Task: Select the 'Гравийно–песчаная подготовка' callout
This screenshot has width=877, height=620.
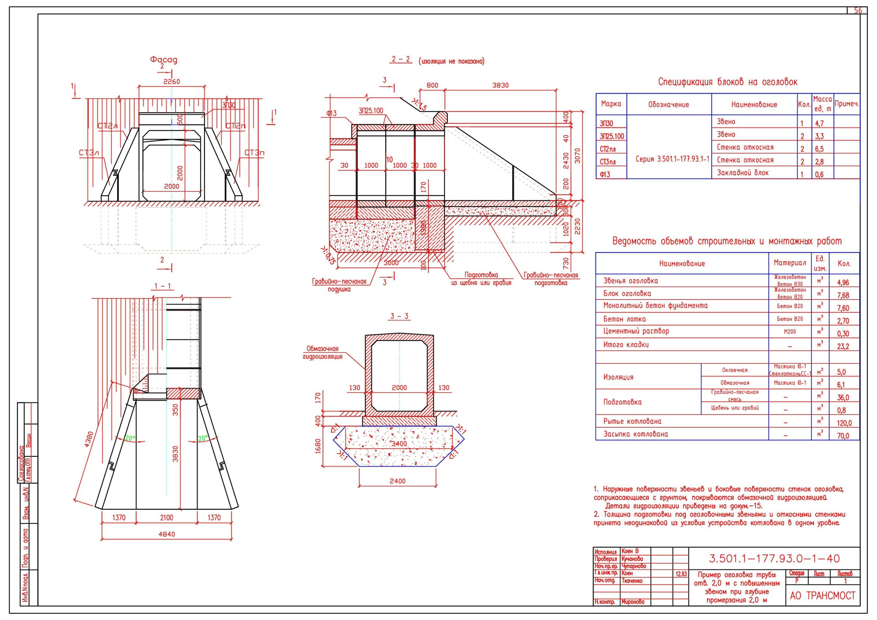Action: 551,279
